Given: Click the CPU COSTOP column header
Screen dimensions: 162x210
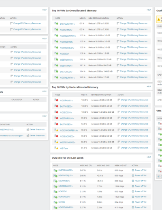Looking at the screenshot, I should 17,100.
